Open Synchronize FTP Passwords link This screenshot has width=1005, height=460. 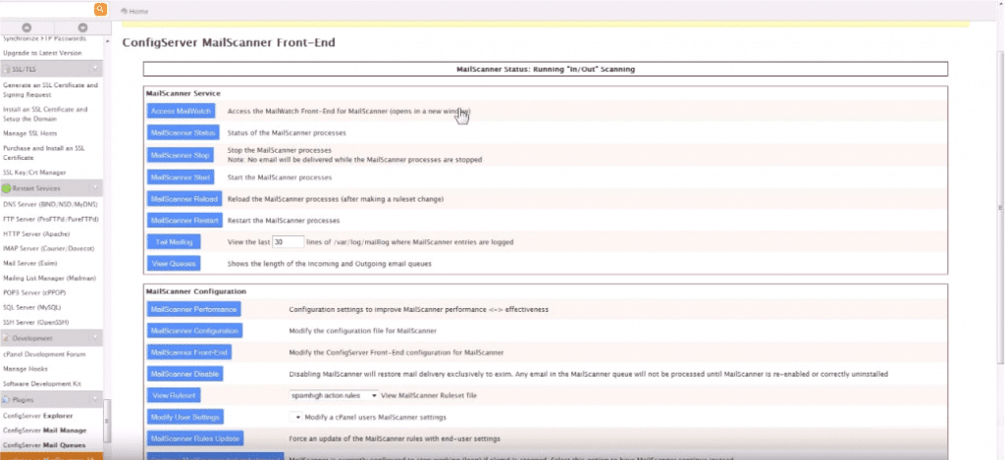pos(44,38)
